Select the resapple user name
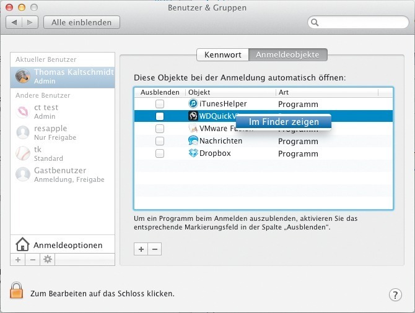This screenshot has height=313, width=415. 51,129
